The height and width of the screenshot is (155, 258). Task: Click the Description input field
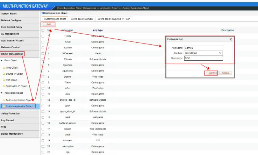click(x=204, y=58)
